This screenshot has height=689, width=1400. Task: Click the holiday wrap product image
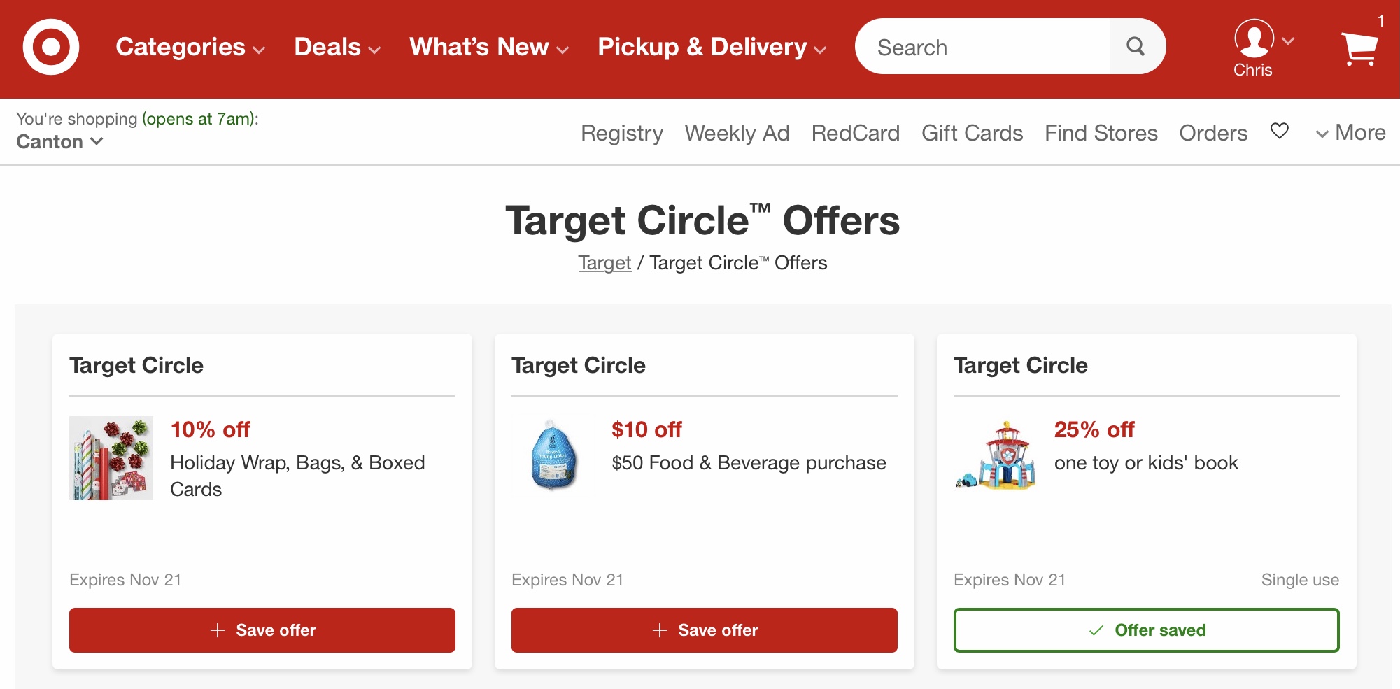click(x=111, y=458)
